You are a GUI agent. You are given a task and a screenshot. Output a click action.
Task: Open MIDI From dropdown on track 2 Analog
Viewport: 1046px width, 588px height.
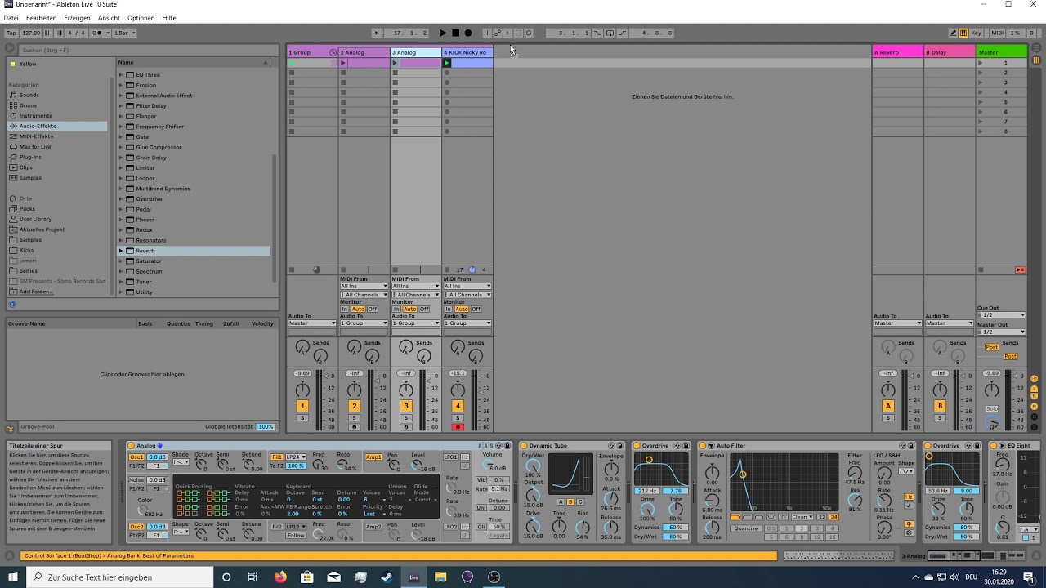pyautogui.click(x=364, y=287)
